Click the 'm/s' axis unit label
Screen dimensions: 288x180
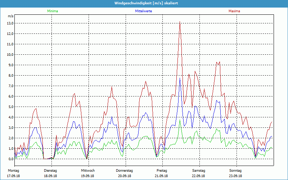(x=11, y=16)
